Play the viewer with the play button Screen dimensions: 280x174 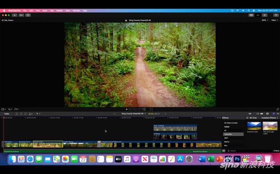[127, 109]
